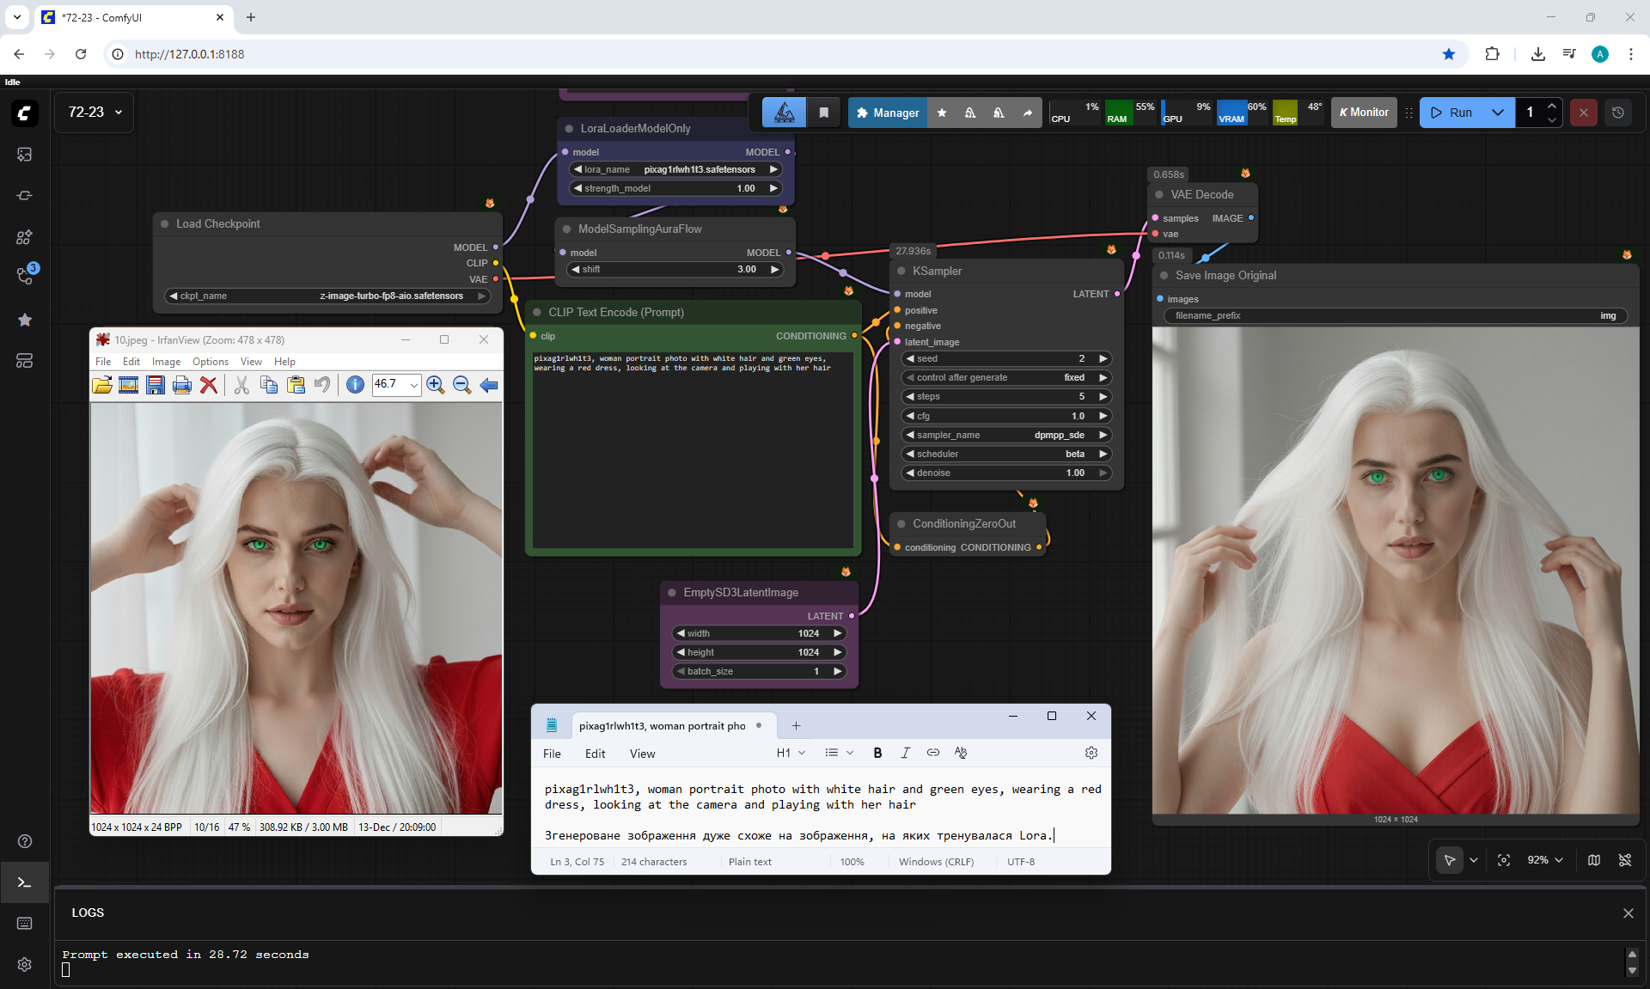Click the IrfanView zoom-in magnifier icon
The height and width of the screenshot is (989, 1650).
pyautogui.click(x=435, y=385)
